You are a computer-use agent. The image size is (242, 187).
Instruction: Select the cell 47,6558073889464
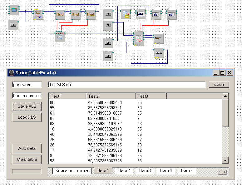pyautogui.click(x=105, y=102)
